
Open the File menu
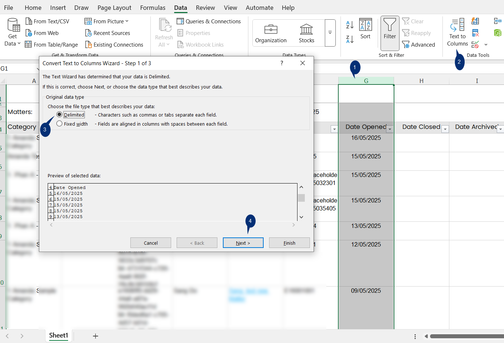click(x=8, y=8)
